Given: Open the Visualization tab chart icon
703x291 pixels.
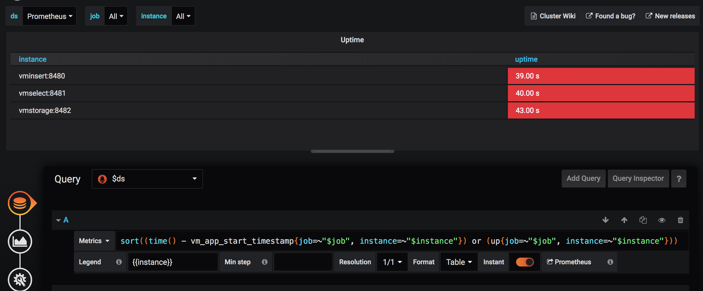Looking at the screenshot, I should tap(20, 241).
